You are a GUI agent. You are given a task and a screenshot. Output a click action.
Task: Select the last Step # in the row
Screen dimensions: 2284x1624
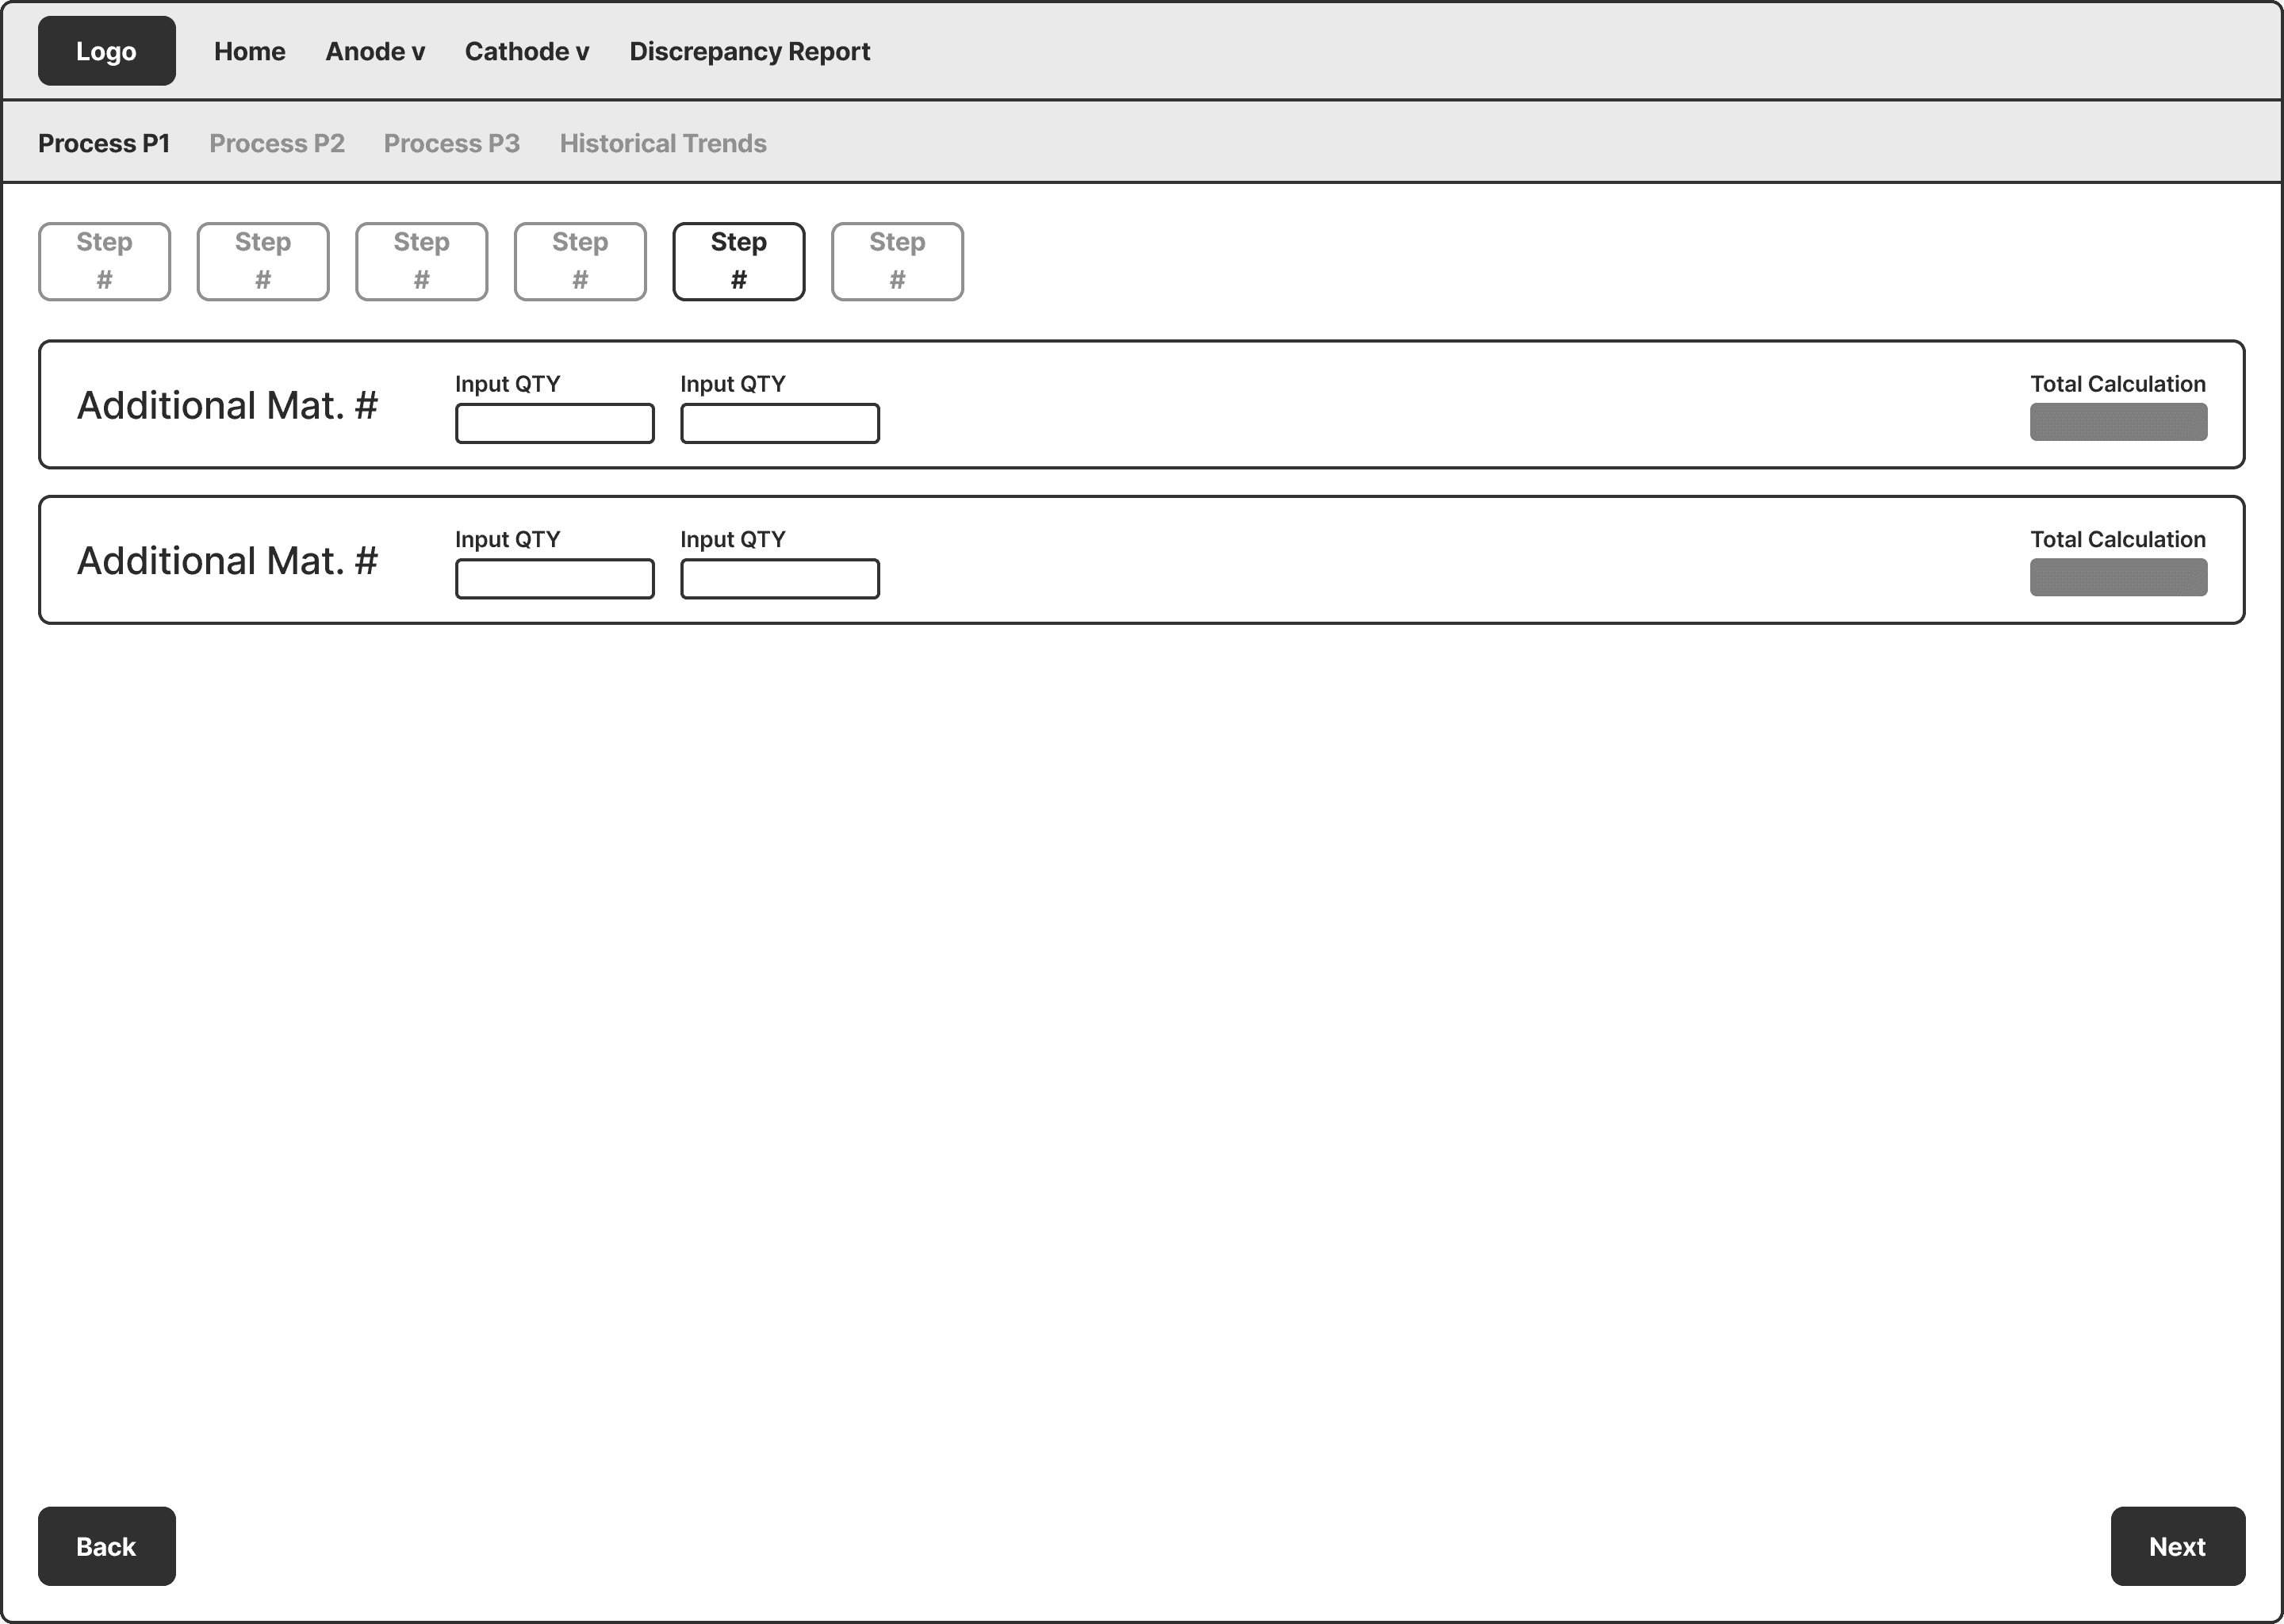[x=896, y=261]
